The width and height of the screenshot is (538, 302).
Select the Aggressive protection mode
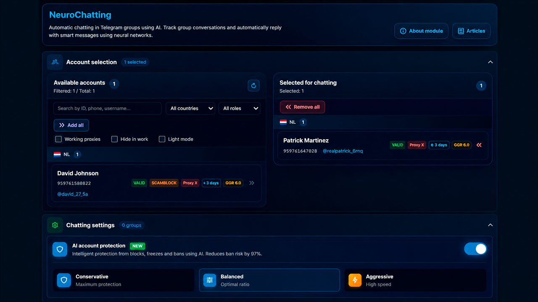415,280
